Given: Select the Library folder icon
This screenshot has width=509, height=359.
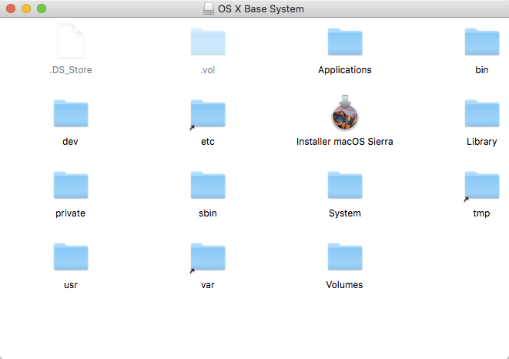Looking at the screenshot, I should coord(482,113).
